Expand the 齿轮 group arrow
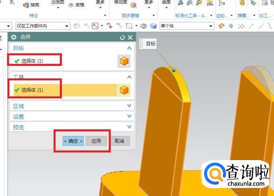The width and height of the screenshot is (274, 196). click(x=232, y=16)
